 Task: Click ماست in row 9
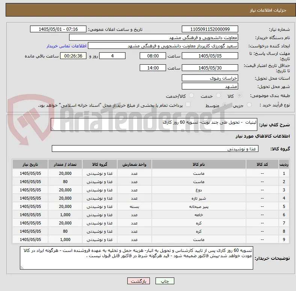tap(199, 239)
